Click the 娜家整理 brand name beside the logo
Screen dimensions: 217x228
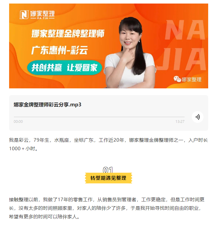[42, 14]
